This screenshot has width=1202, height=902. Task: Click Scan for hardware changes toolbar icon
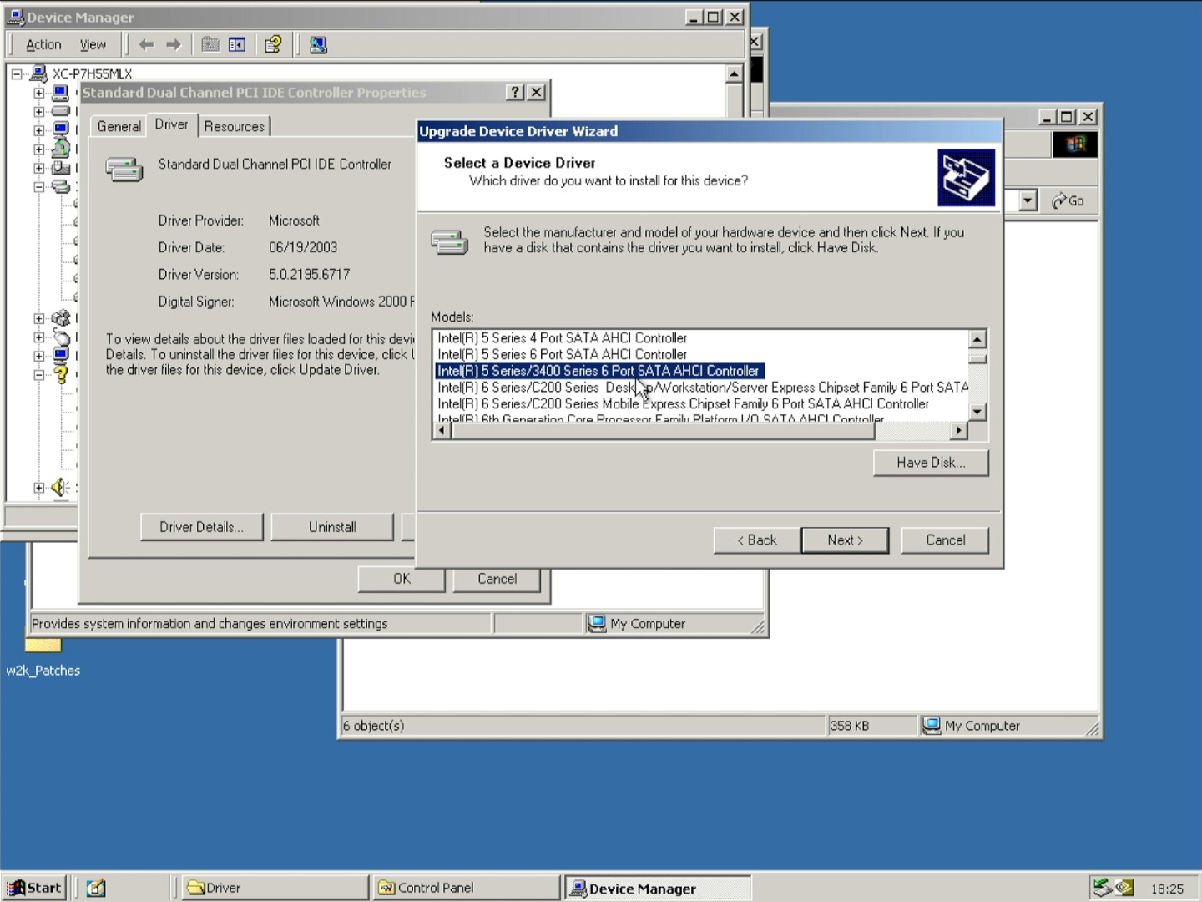(x=318, y=45)
